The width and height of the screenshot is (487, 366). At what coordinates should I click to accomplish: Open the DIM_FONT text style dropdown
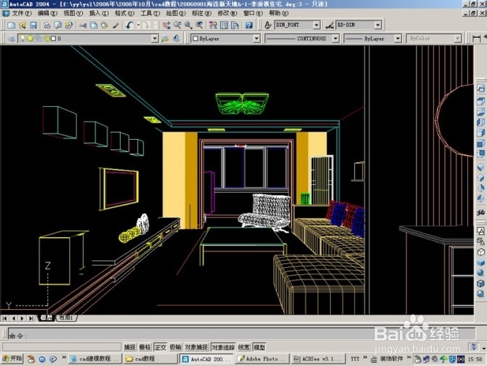(316, 25)
